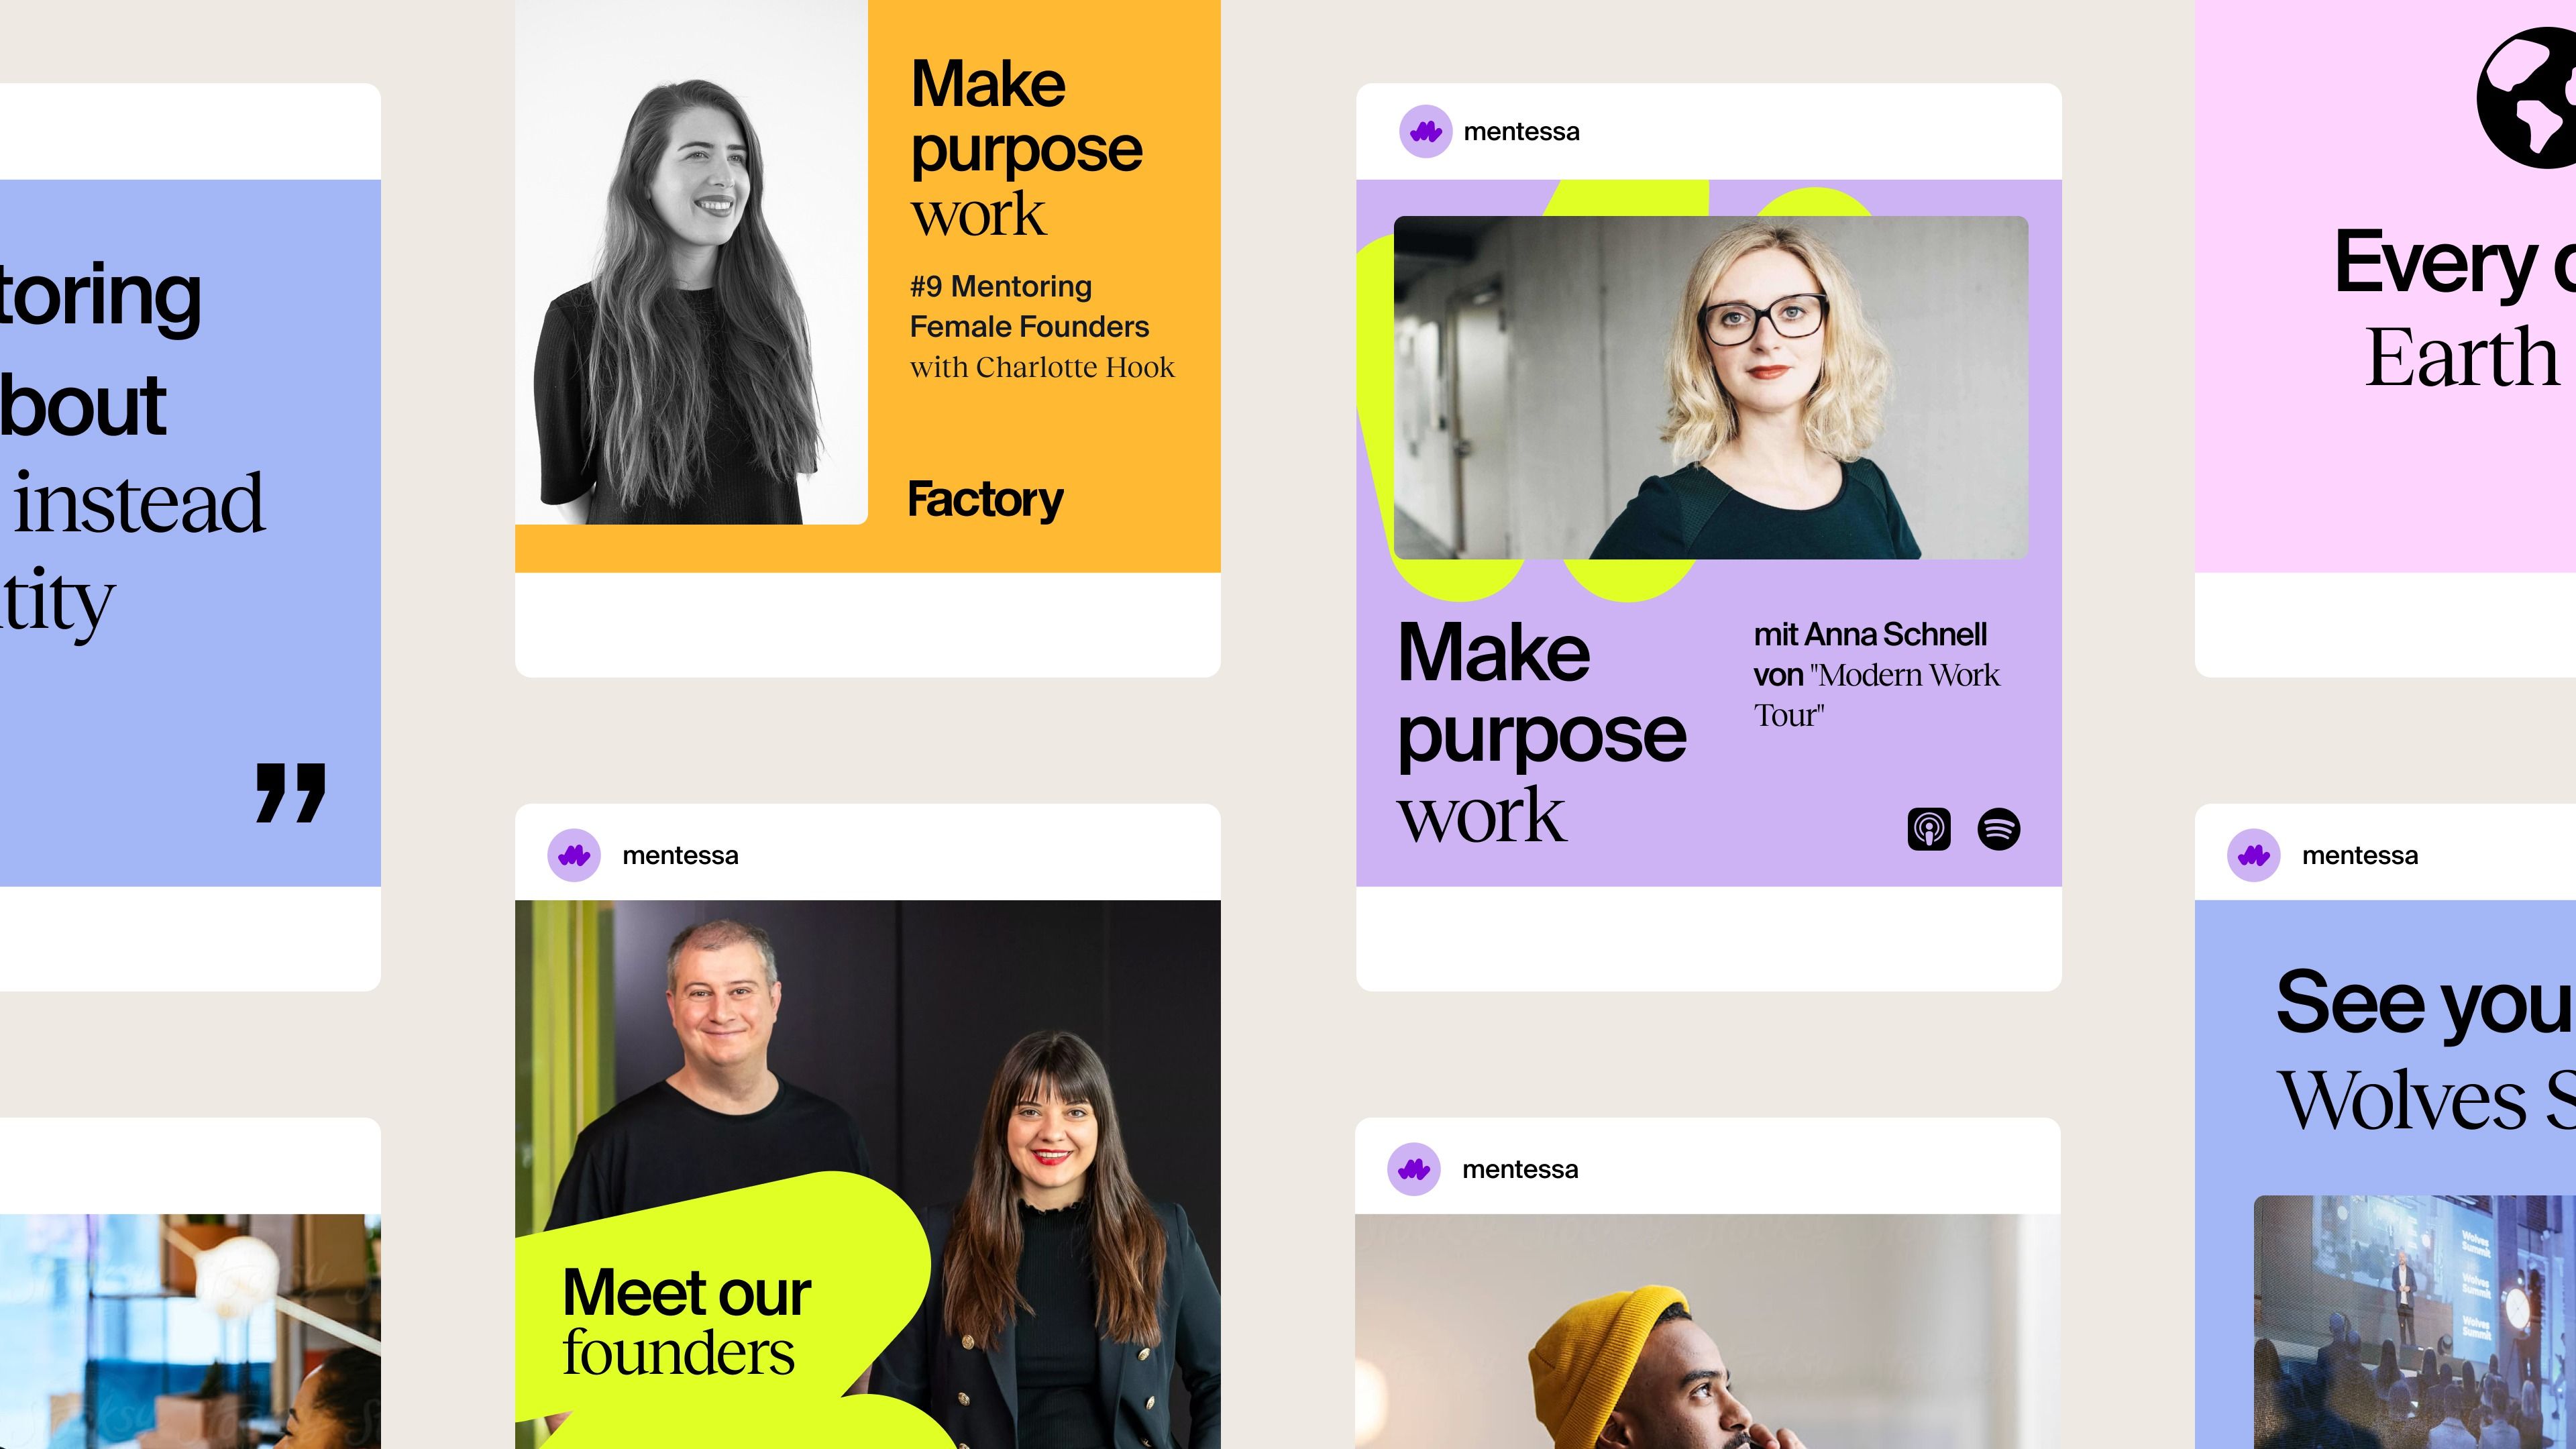Click the mentessa avatar above Meet our founders
This screenshot has height=1449, width=2576.
point(574,855)
